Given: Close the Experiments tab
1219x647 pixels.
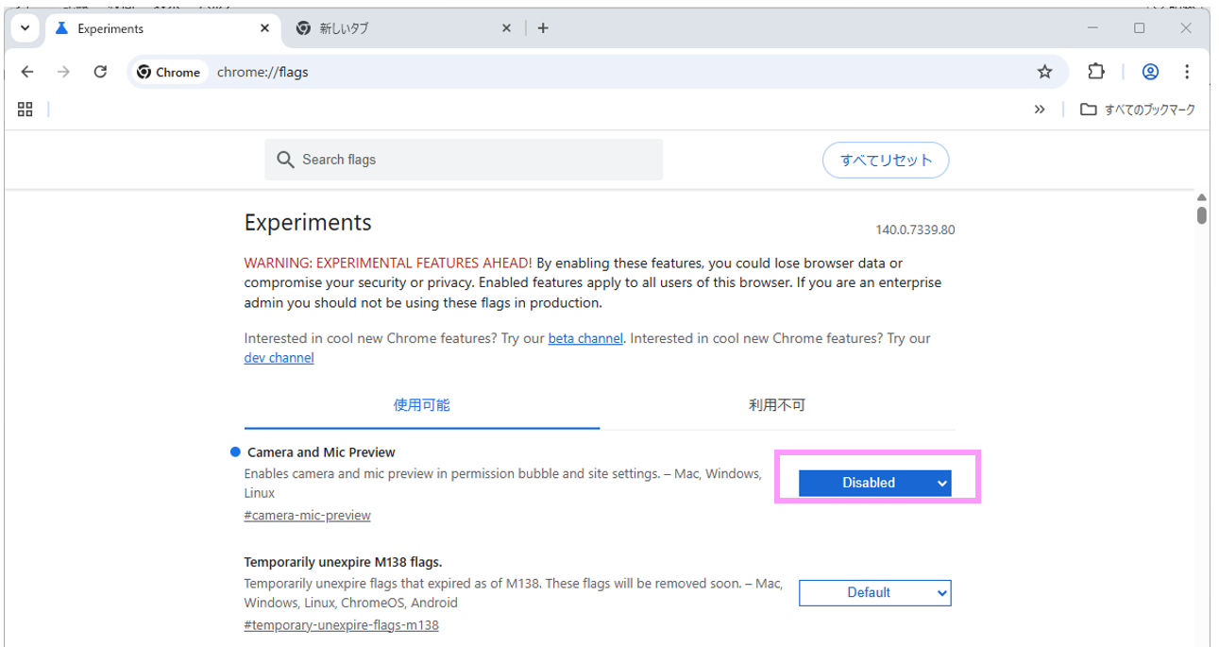Looking at the screenshot, I should tap(265, 28).
